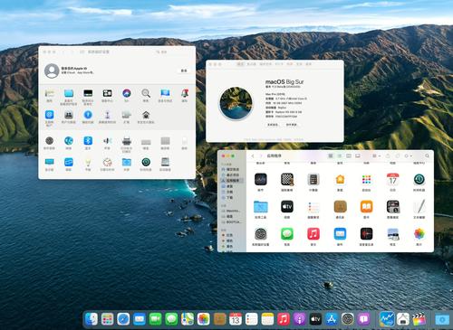Click Finder search magnifier
The image size is (453, 330).
[427, 156]
